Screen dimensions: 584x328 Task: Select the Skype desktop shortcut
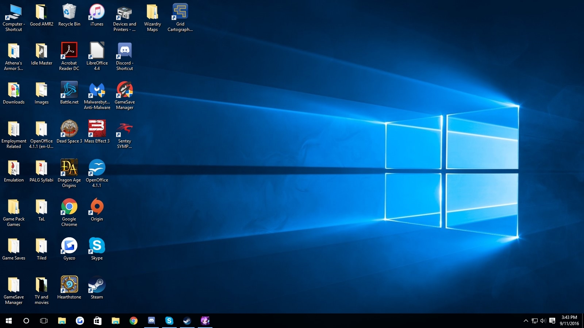[97, 249]
